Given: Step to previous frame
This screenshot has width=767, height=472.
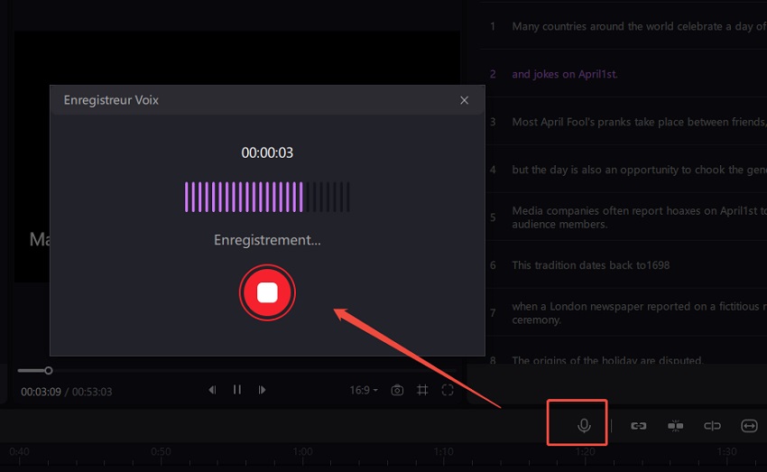Looking at the screenshot, I should (x=212, y=390).
